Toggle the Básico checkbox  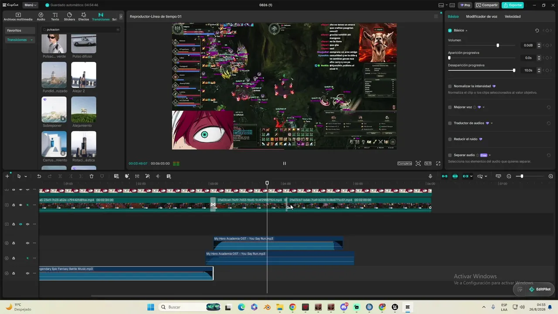(450, 31)
